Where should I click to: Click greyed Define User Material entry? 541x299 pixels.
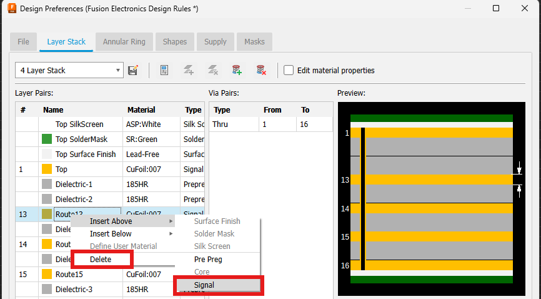coord(123,246)
